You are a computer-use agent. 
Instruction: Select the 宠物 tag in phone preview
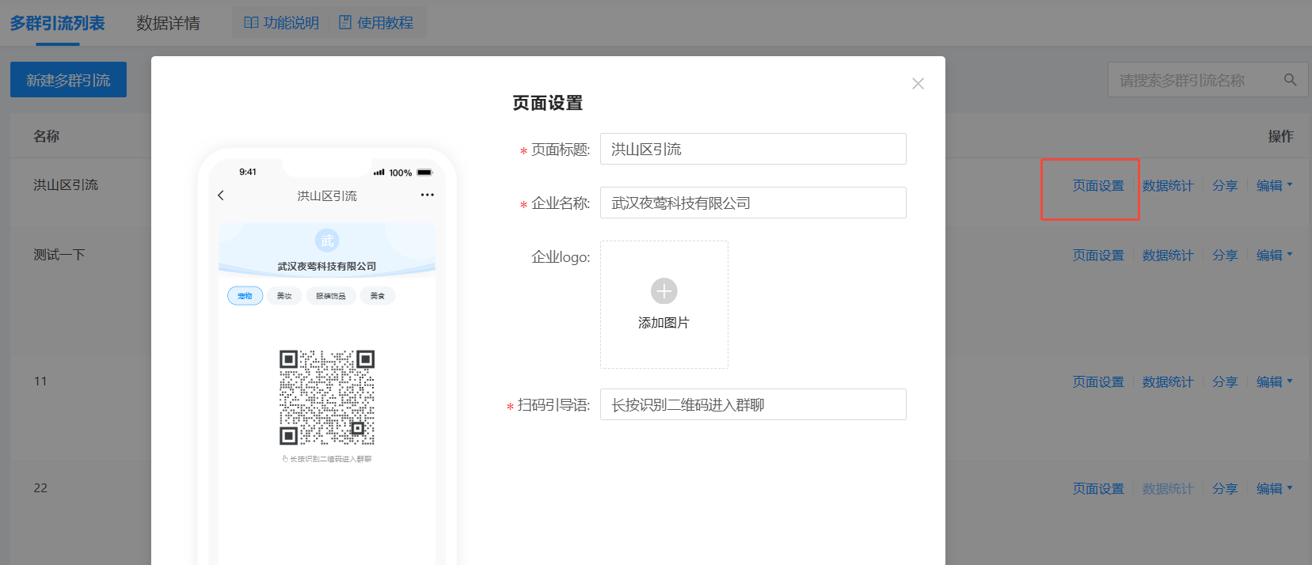click(x=245, y=296)
